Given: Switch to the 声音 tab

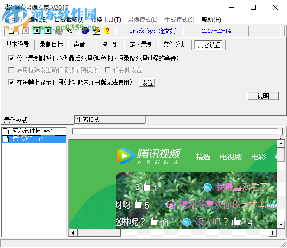Looking at the screenshot, I should (x=79, y=45).
